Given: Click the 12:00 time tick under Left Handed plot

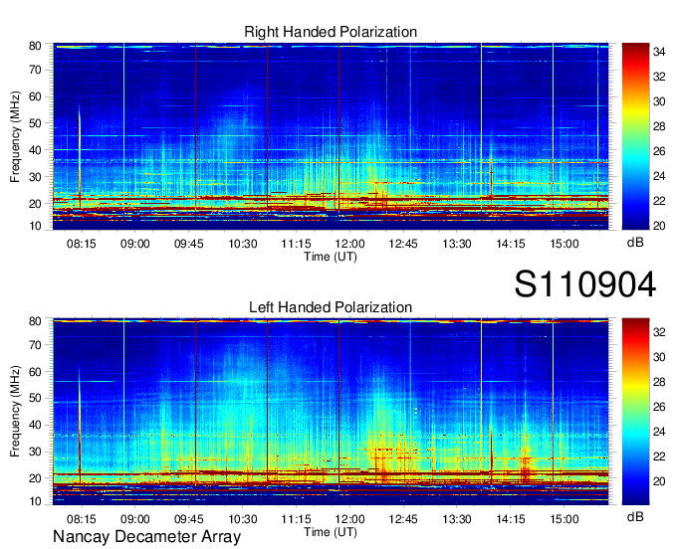Looking at the screenshot, I should point(349,518).
